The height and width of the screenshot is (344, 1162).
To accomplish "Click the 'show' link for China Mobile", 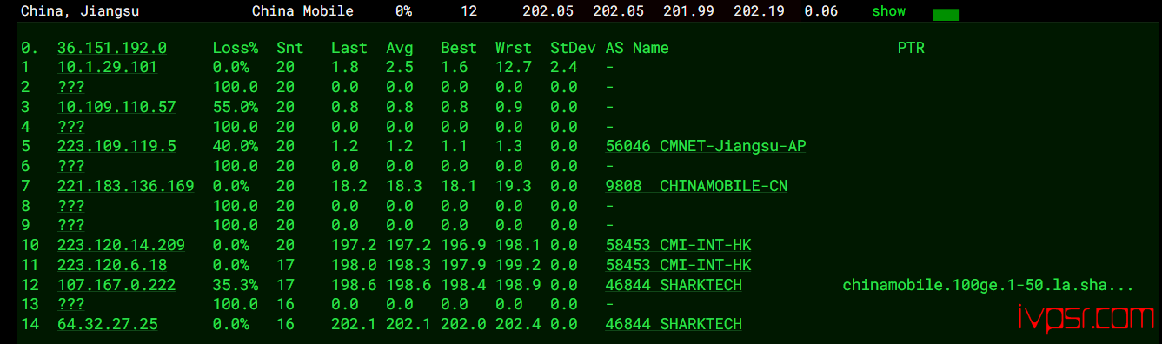I will tap(888, 11).
